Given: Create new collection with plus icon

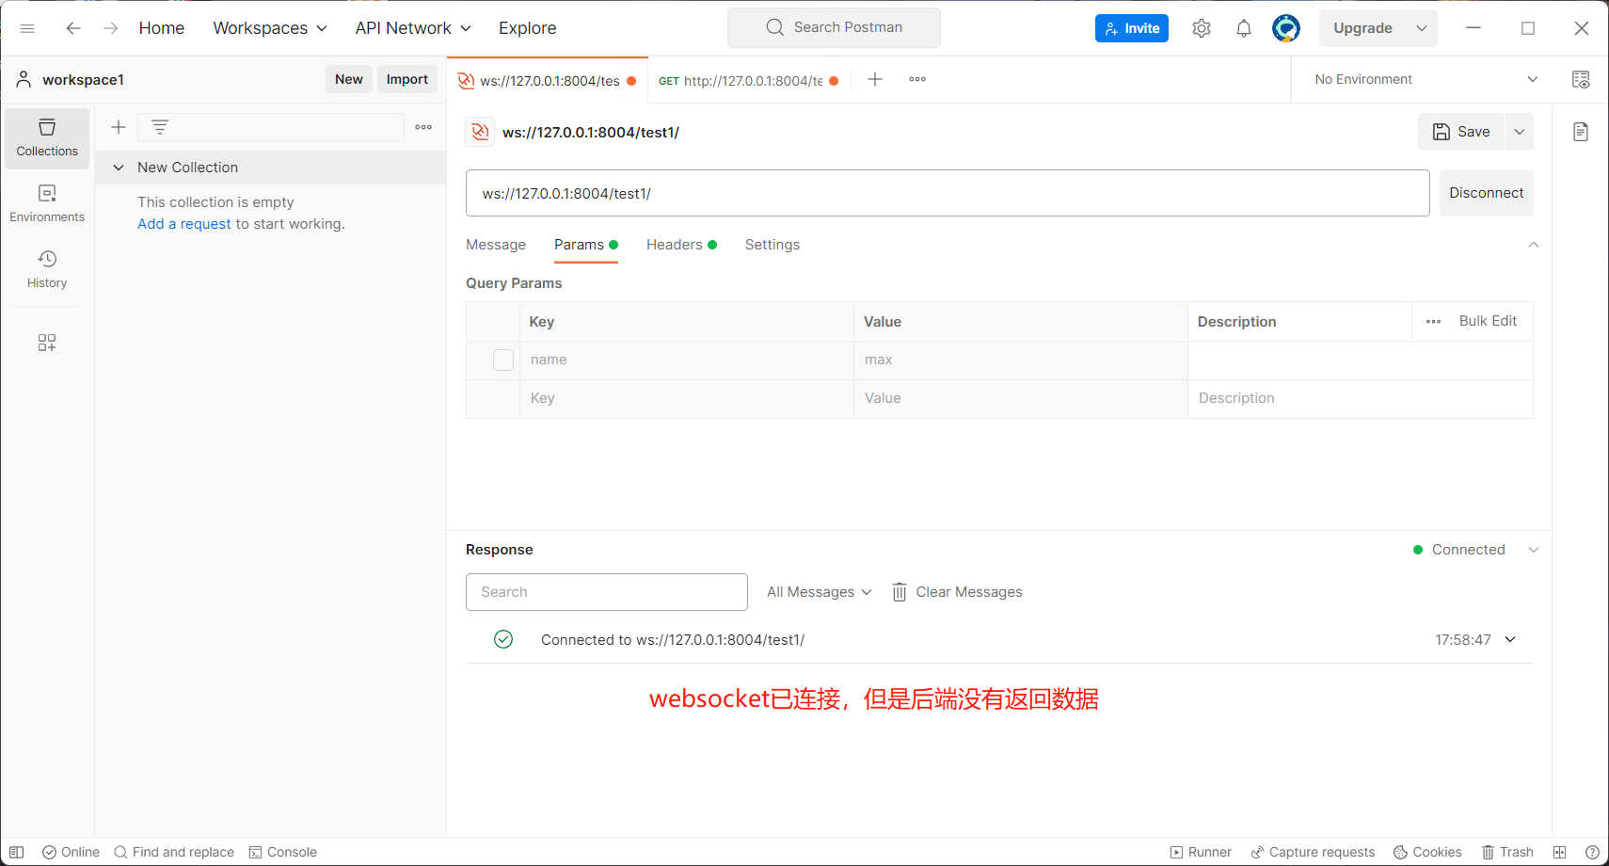Looking at the screenshot, I should tap(119, 127).
